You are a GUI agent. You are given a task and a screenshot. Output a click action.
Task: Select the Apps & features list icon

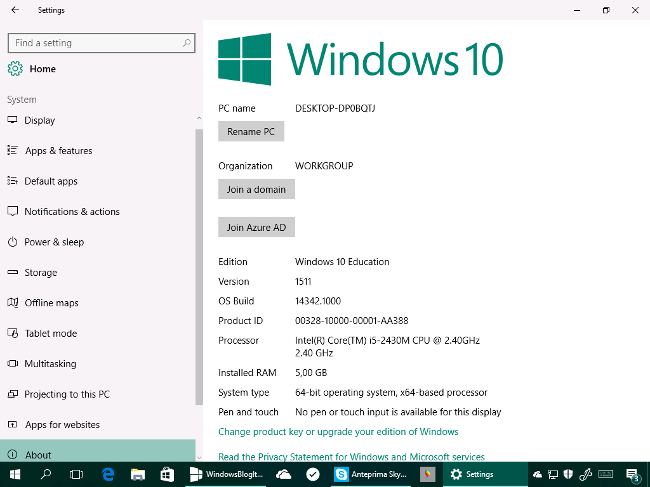tap(13, 150)
